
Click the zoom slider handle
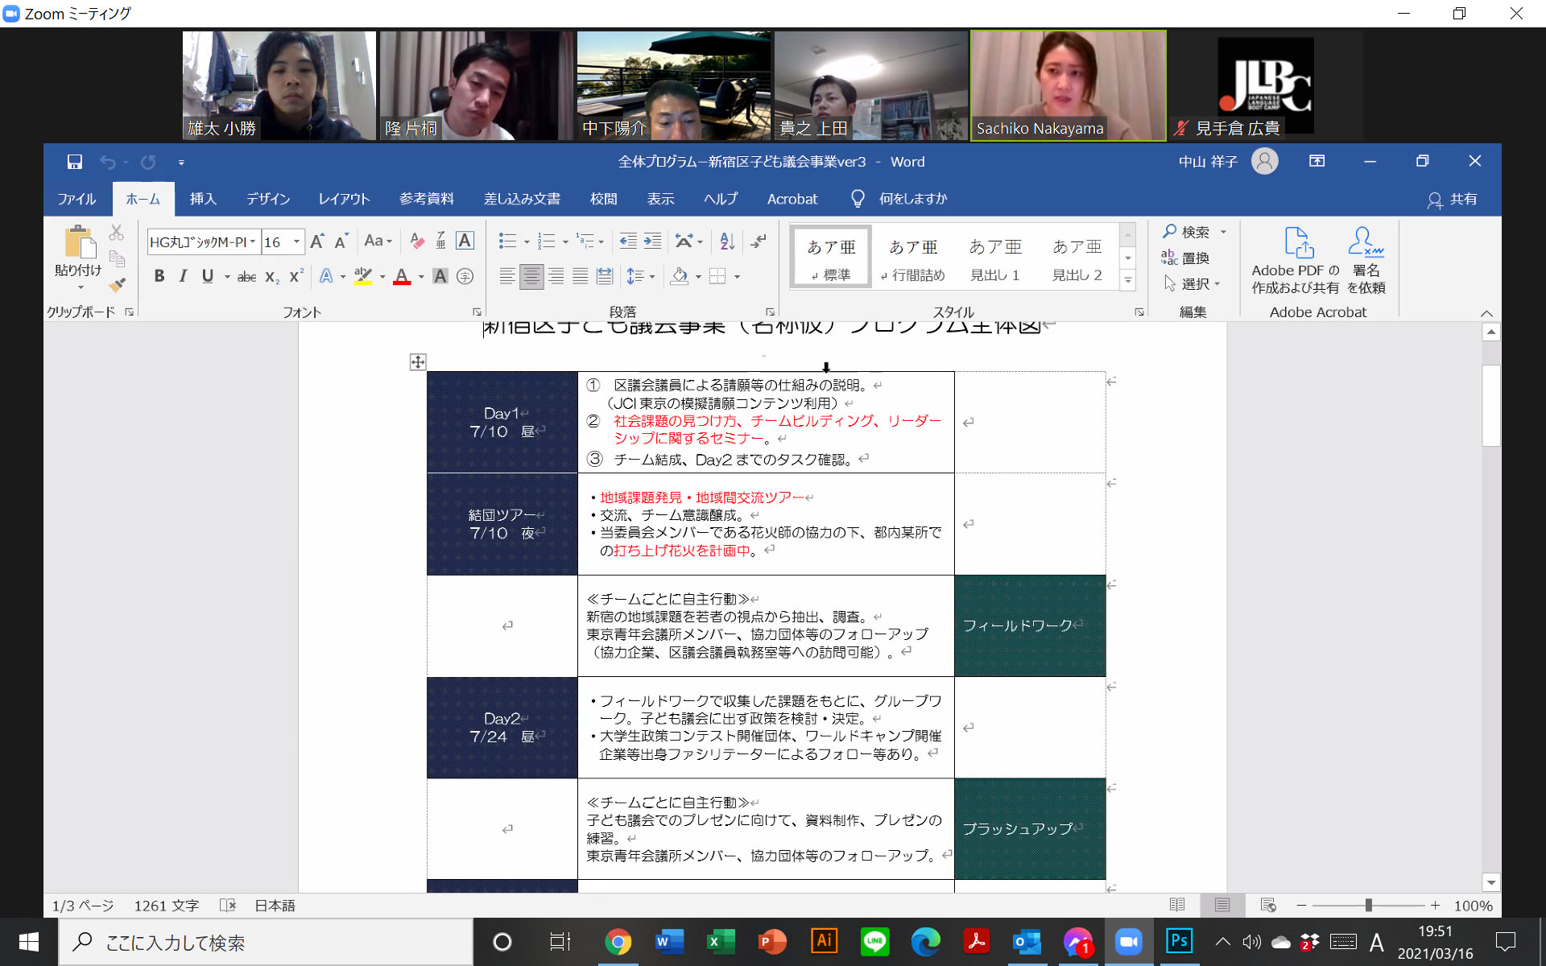(x=1368, y=906)
